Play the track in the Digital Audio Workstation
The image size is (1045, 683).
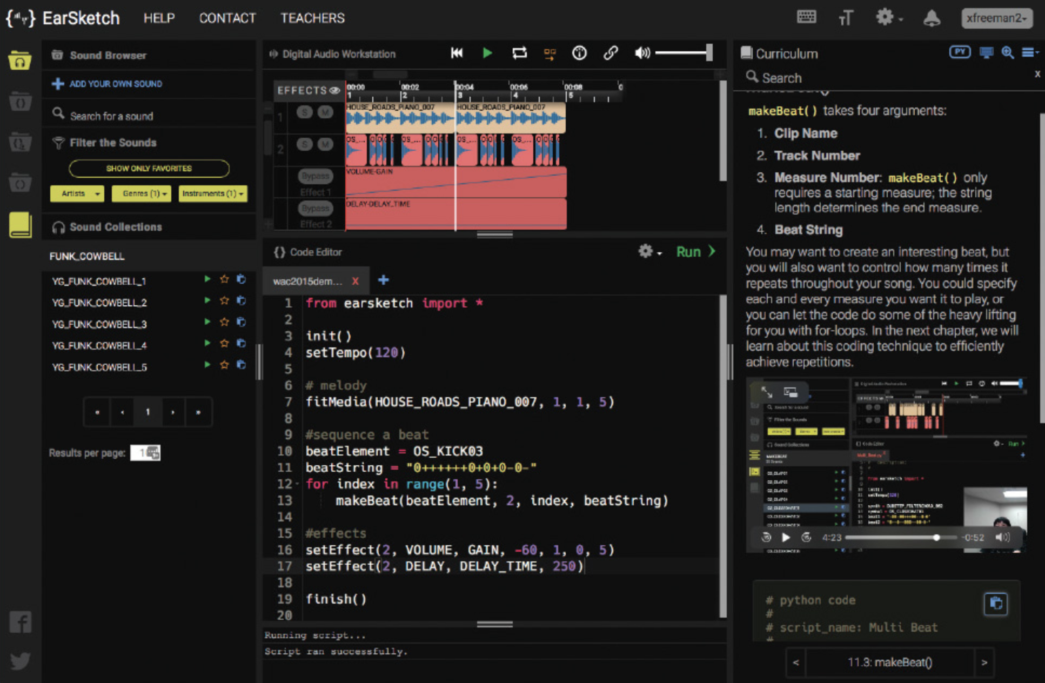click(x=487, y=53)
